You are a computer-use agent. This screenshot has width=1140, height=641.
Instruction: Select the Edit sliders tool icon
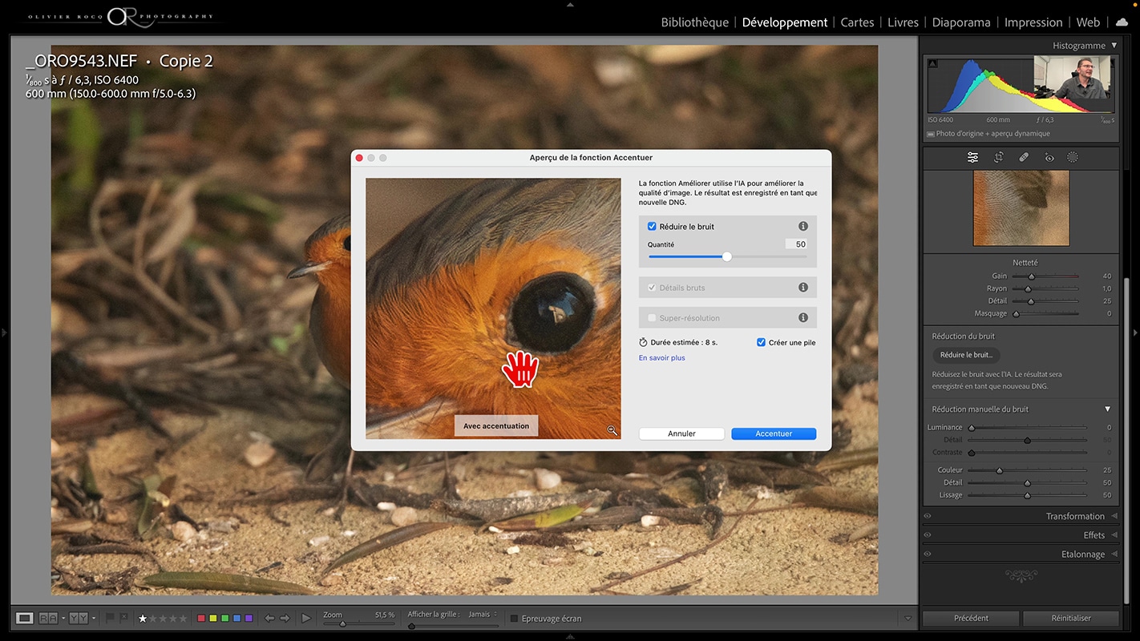[x=972, y=158]
